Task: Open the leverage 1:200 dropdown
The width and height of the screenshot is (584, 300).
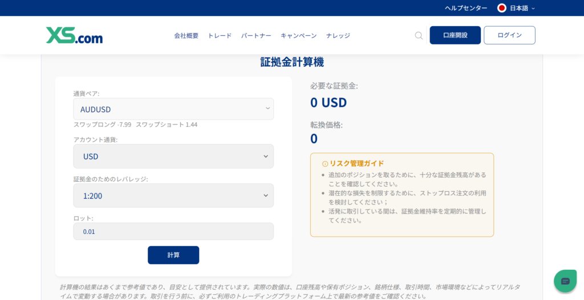Action: (x=173, y=195)
